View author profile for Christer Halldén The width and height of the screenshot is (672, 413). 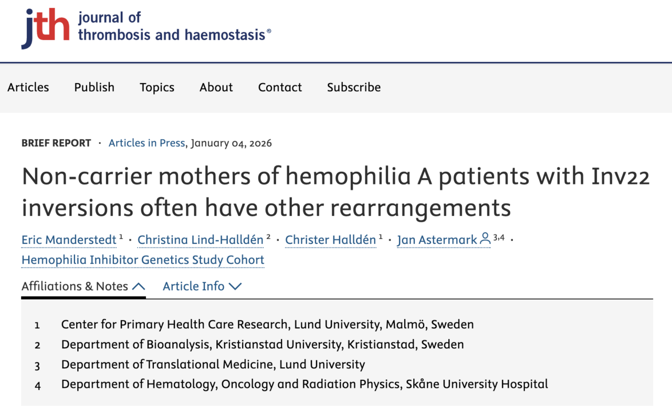pos(330,240)
